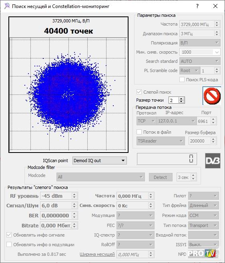
Task: Expand the Мин. симв. скорость dropdown
Action: (x=217, y=52)
